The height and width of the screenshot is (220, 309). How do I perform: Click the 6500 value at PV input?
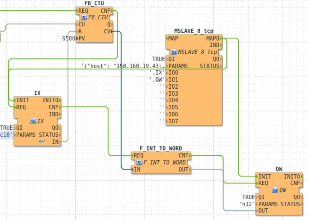coord(68,38)
